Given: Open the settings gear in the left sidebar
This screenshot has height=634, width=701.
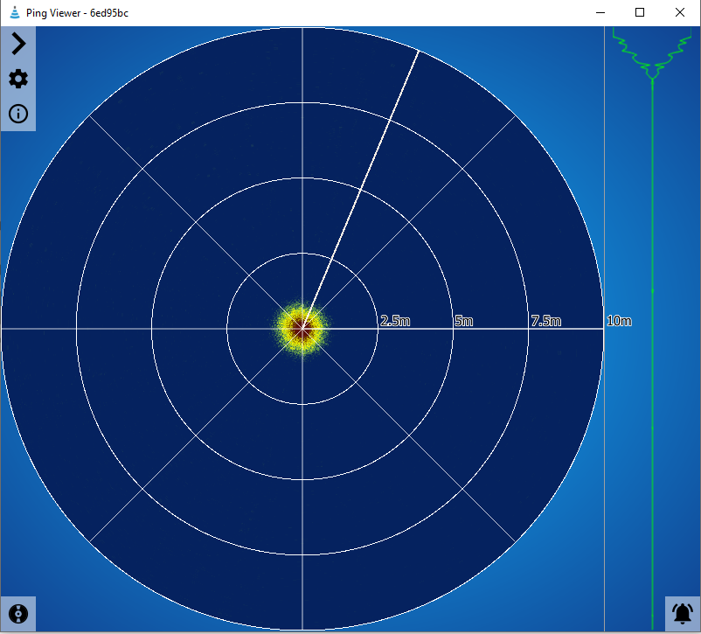Looking at the screenshot, I should pos(17,79).
